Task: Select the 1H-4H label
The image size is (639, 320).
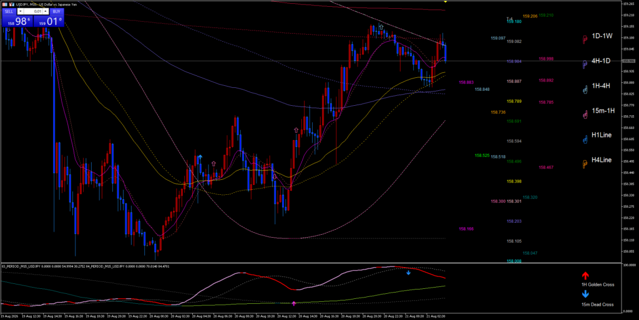Action: [x=601, y=86]
